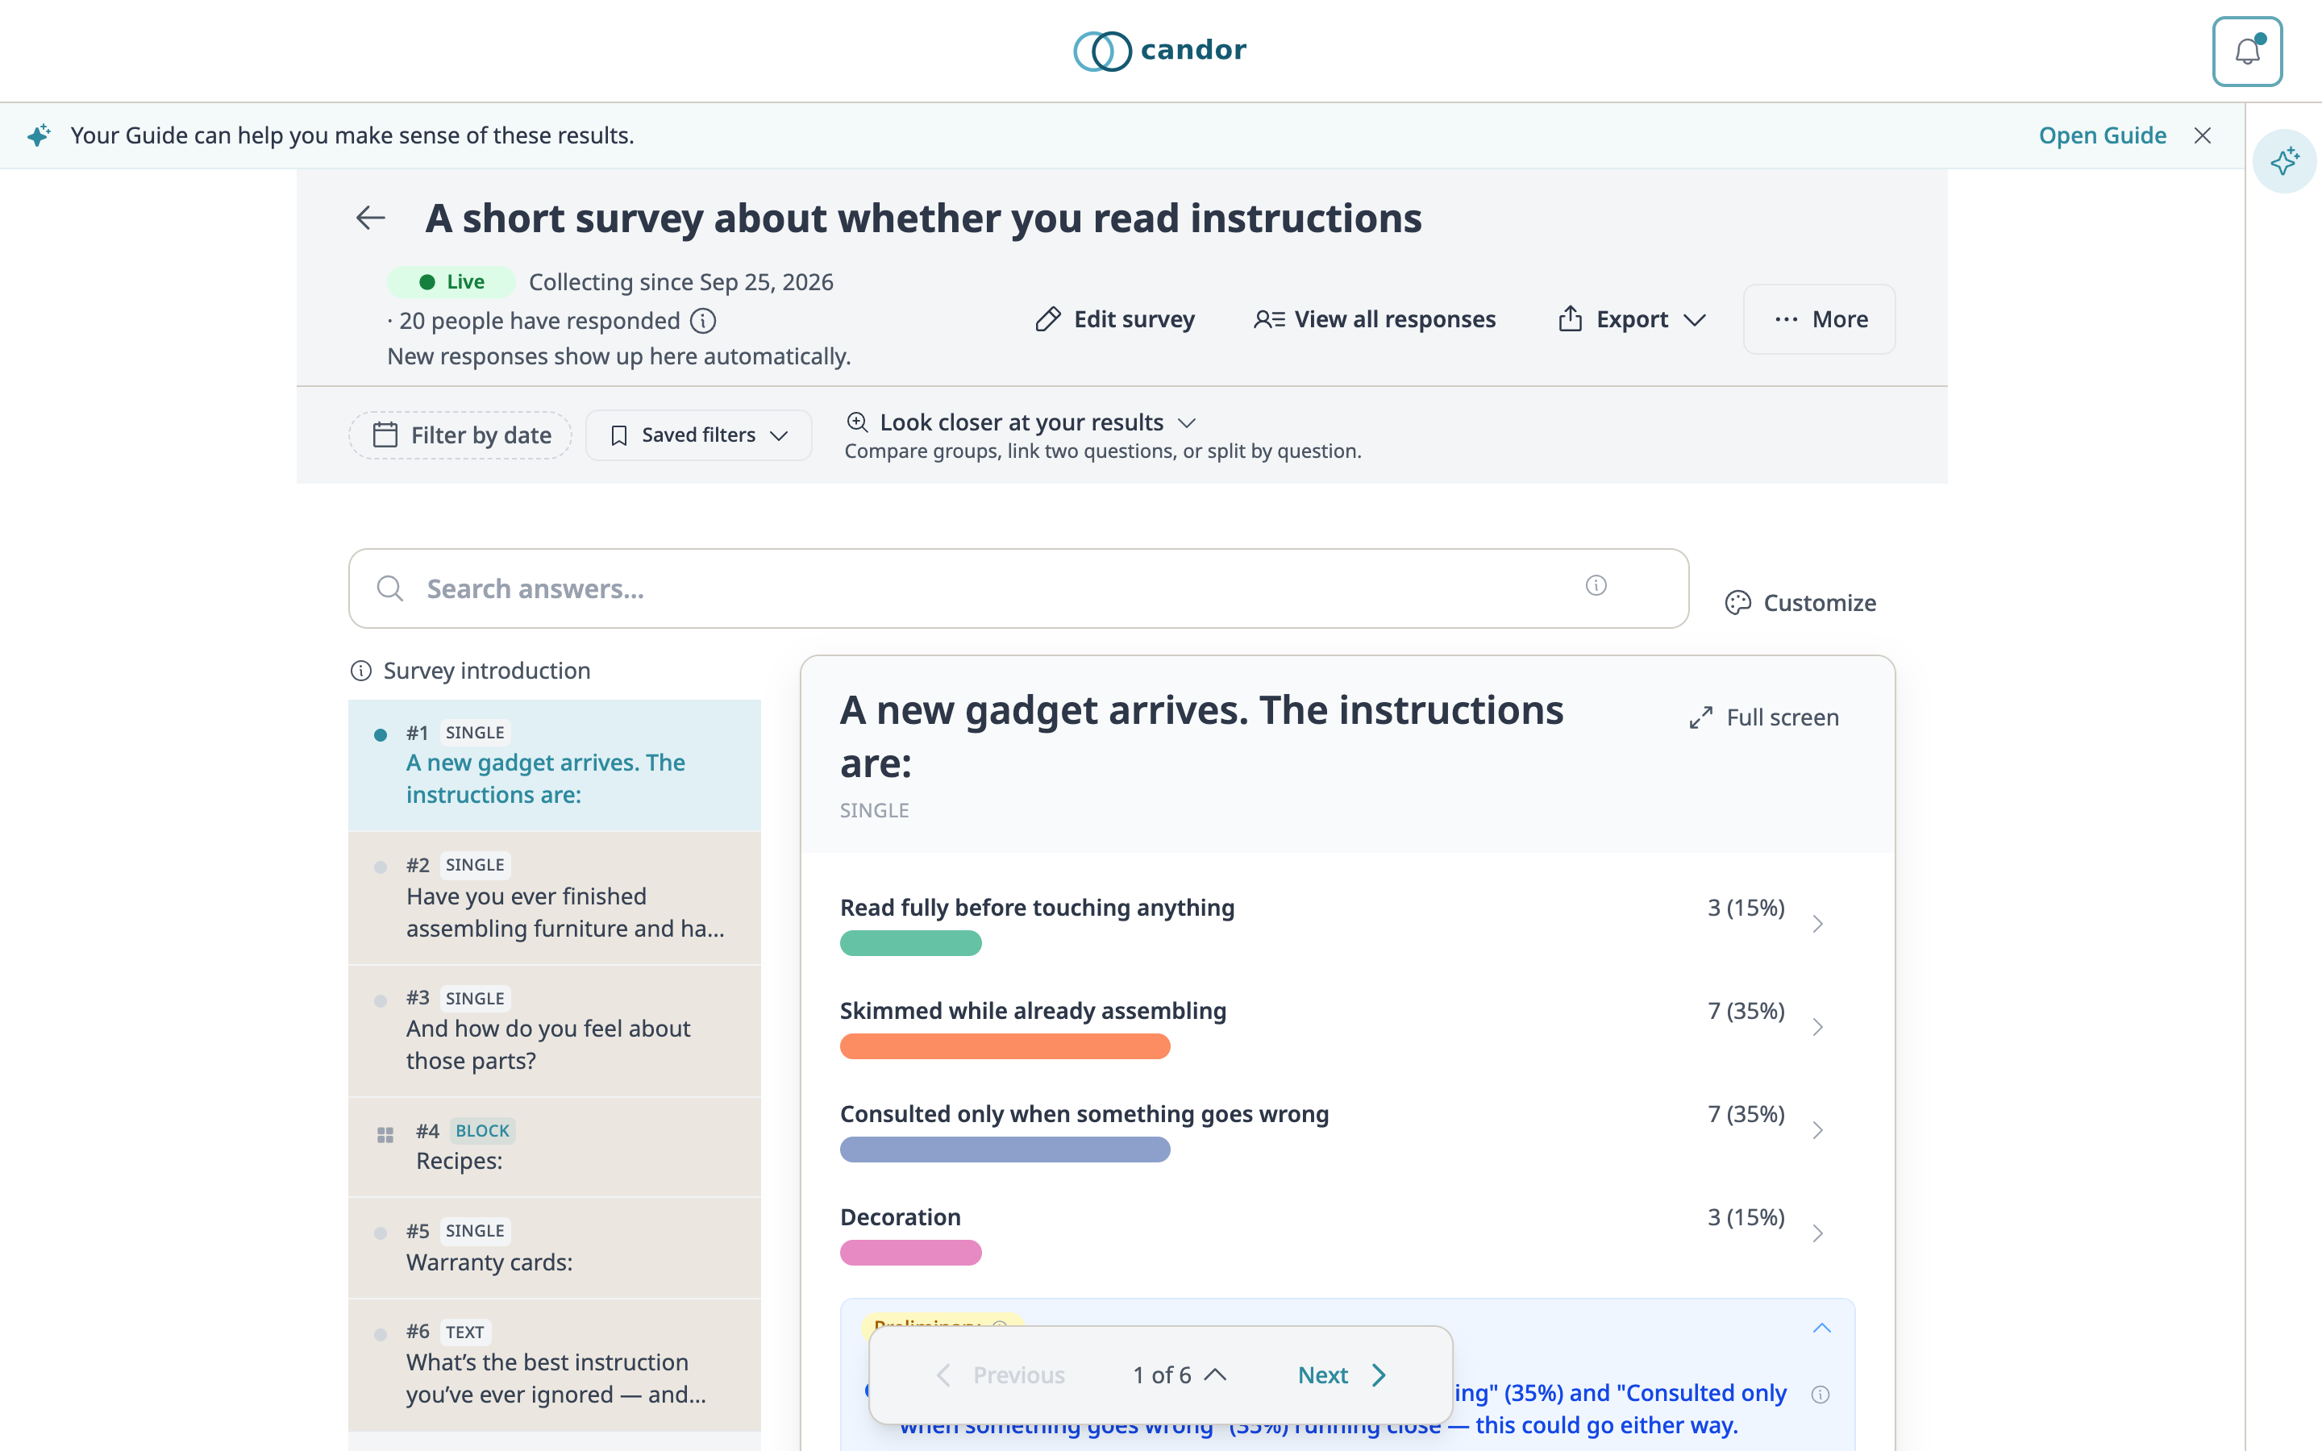Open the floating Guide sparkle button

(x=2285, y=160)
